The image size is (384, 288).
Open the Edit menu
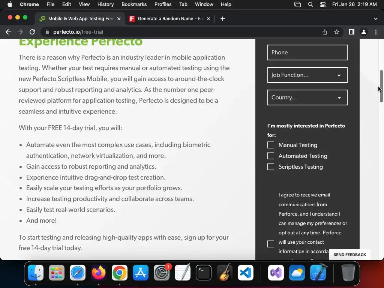coord(66,4)
